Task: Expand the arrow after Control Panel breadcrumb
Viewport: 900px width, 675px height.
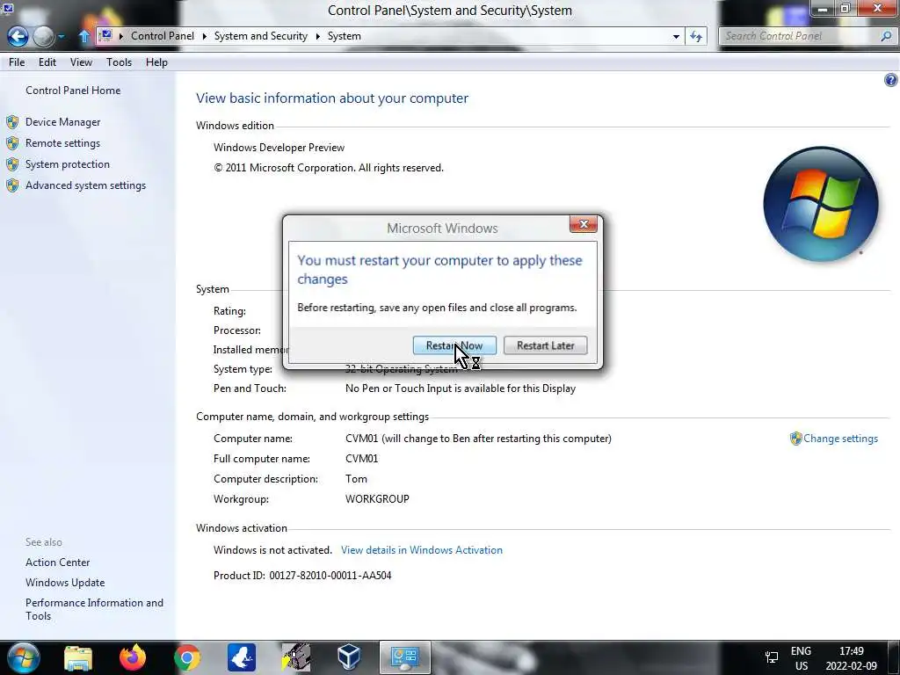Action: coord(204,36)
